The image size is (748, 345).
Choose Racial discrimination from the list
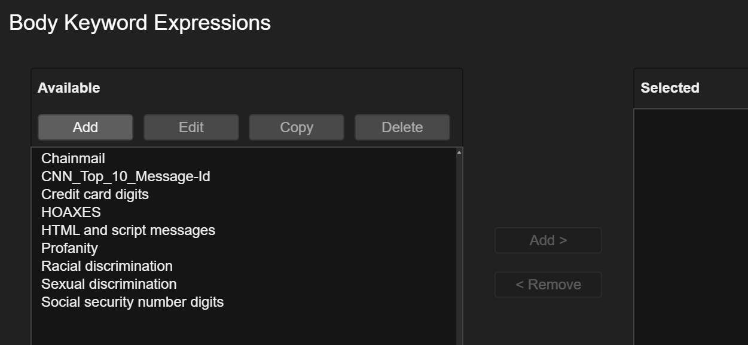tap(107, 266)
